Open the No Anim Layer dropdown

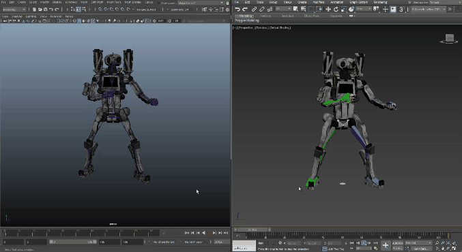click(195, 242)
